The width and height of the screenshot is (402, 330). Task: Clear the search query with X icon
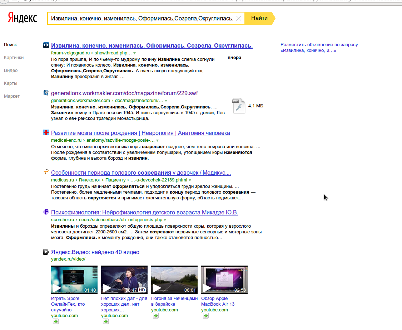click(x=239, y=18)
